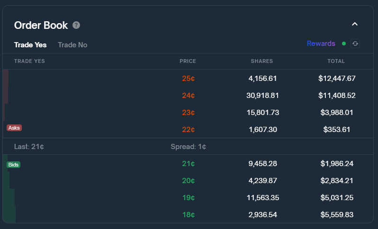Click the 20¢ bid price level

point(188,181)
